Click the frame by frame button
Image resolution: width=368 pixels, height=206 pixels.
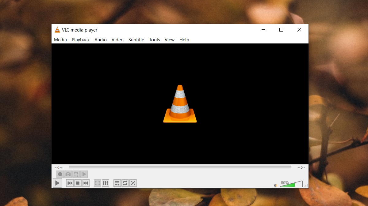click(x=84, y=174)
